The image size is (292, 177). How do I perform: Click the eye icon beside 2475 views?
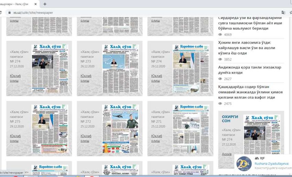[x=220, y=103]
